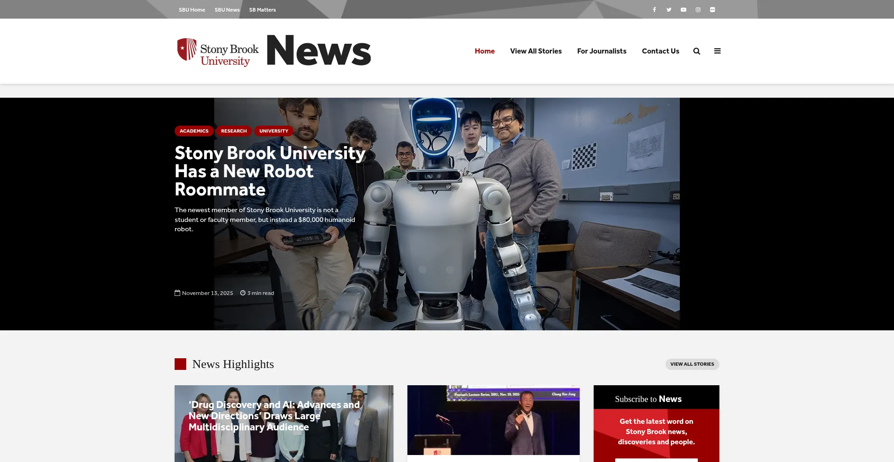Select the RESEARCH category tag
Viewport: 894px width, 462px height.
234,131
